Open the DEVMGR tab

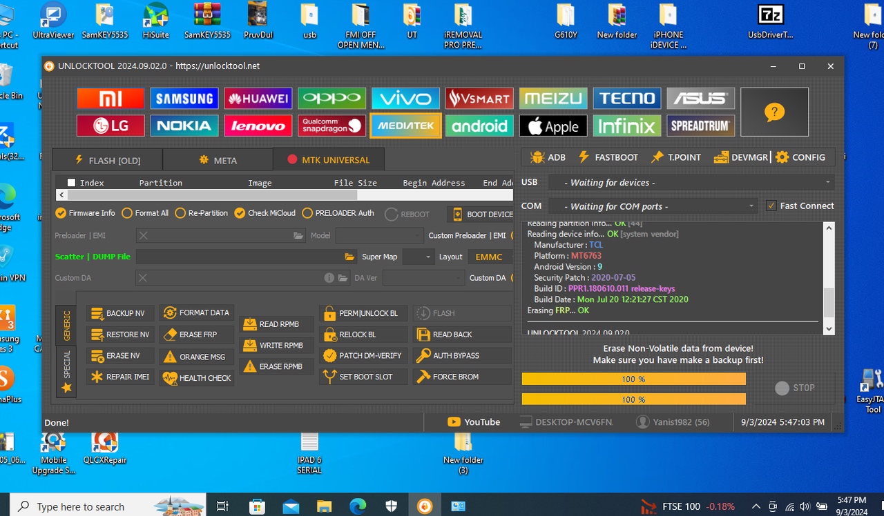(740, 157)
